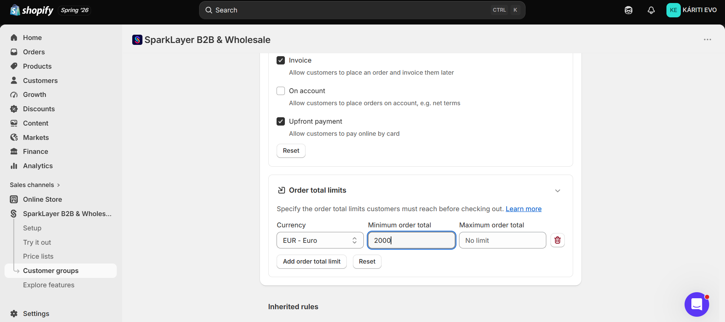This screenshot has width=725, height=322.
Task: Click the Order total limits section icon
Action: 281,190
